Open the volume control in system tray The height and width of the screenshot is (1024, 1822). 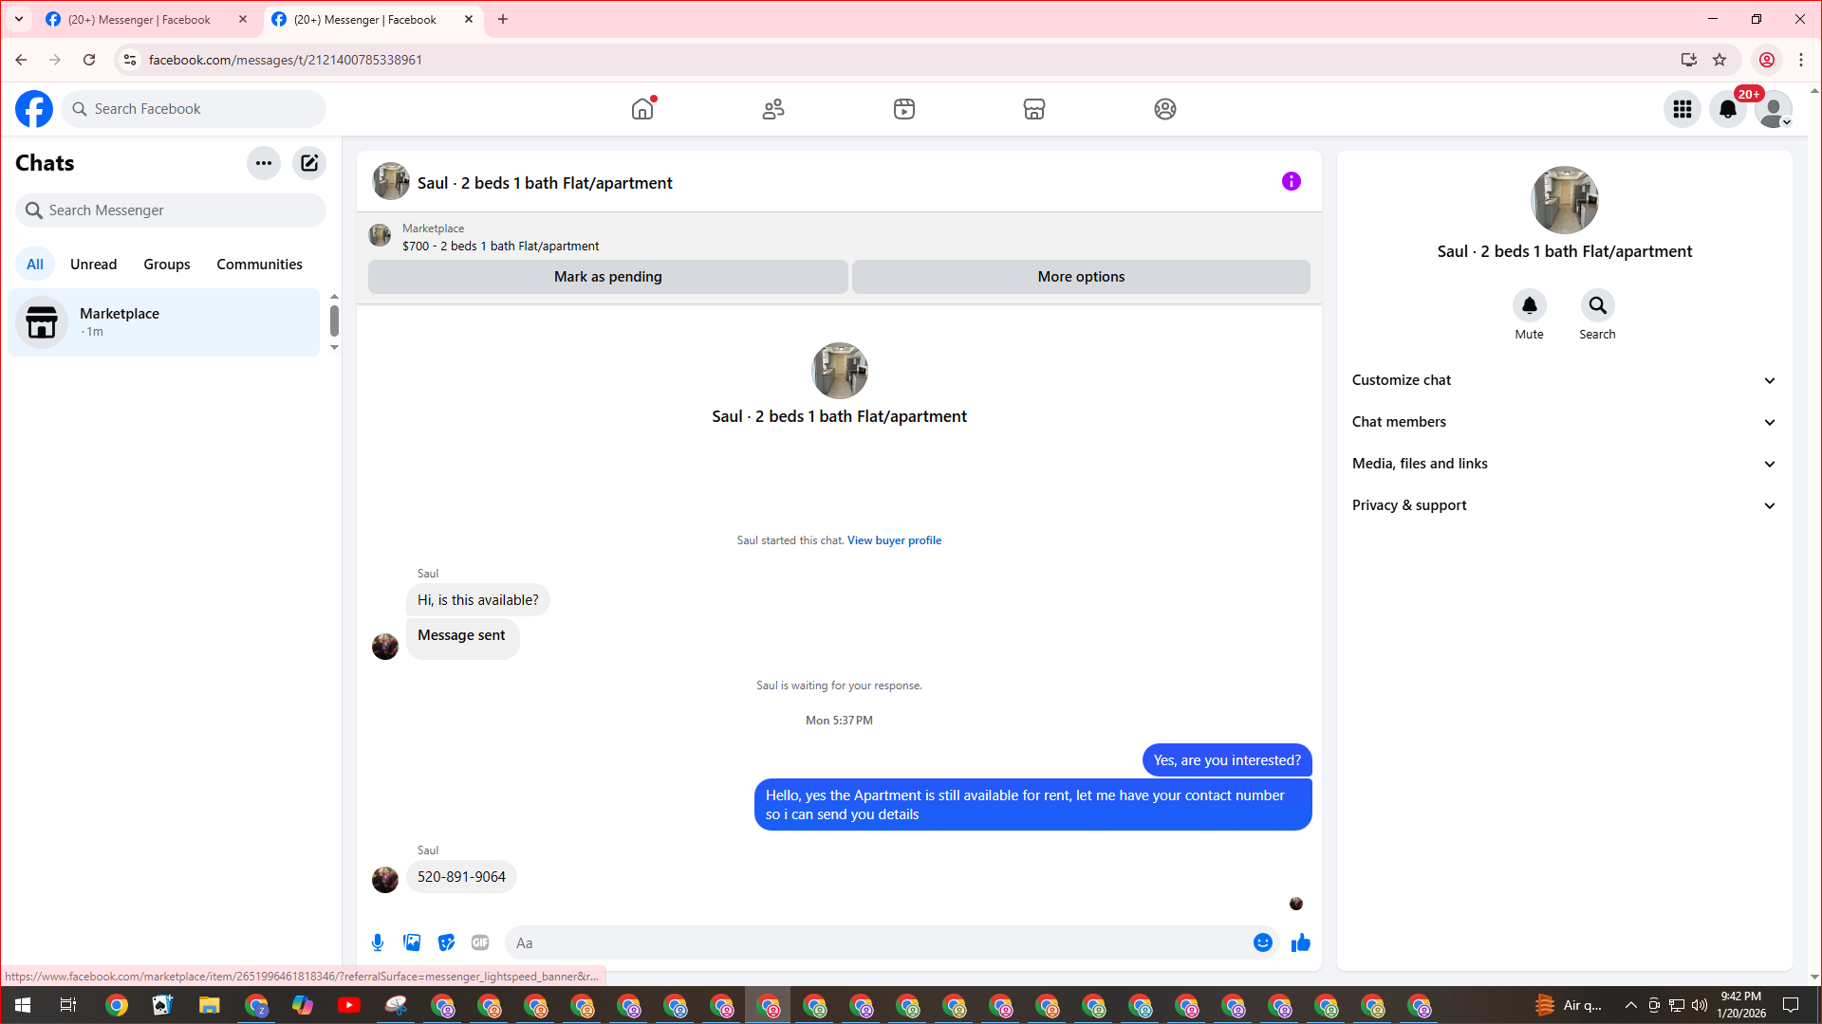pos(1700,1005)
